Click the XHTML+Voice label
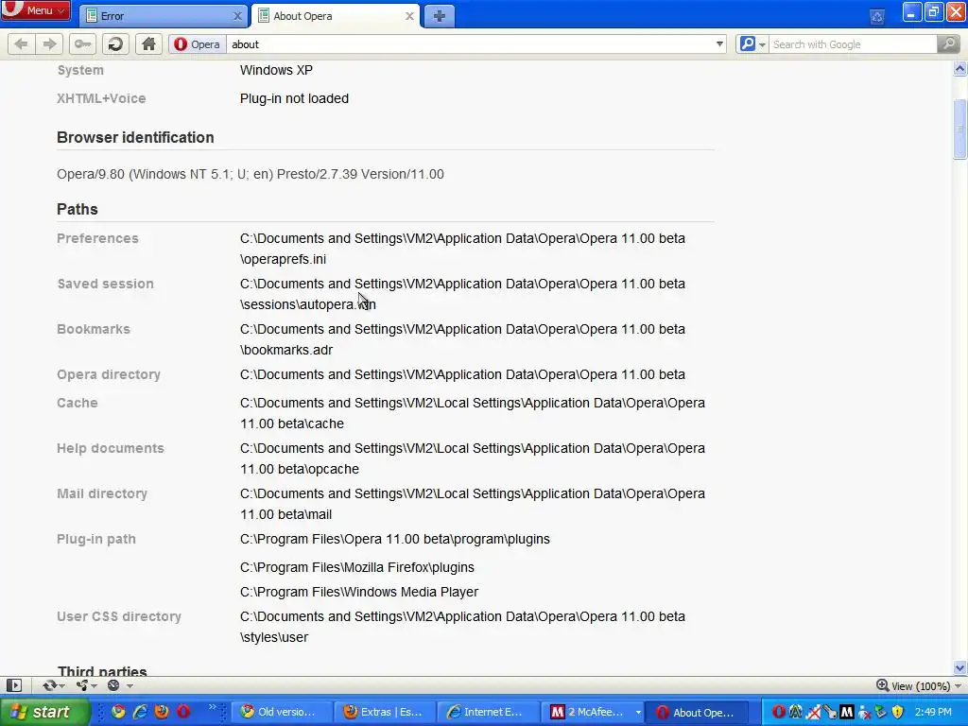The width and height of the screenshot is (968, 726). pos(101,98)
